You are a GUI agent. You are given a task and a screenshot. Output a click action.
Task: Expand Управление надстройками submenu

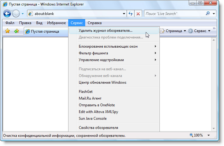pos(114,60)
